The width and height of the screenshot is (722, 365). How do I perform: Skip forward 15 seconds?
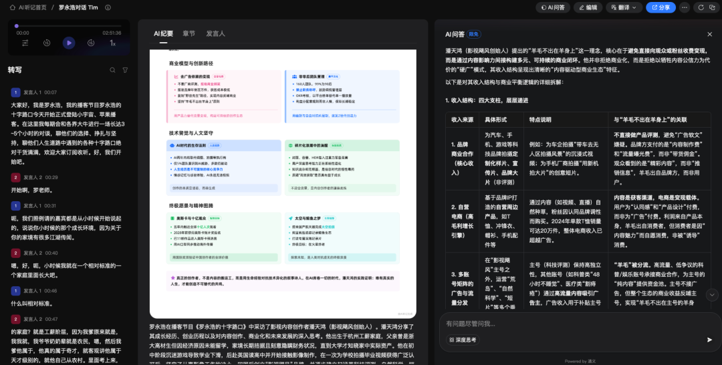91,43
